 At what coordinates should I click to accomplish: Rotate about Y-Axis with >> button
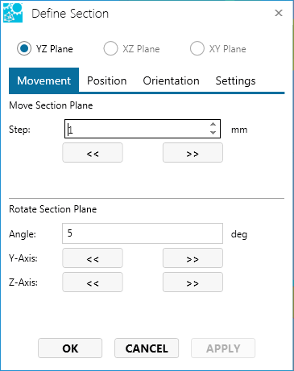click(193, 258)
